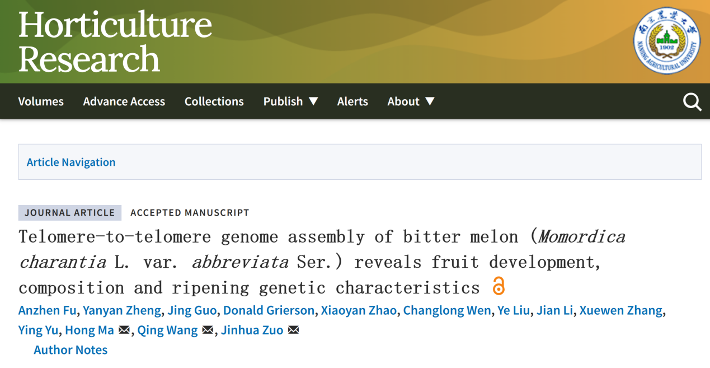Go to Advance Access page

[x=124, y=101]
